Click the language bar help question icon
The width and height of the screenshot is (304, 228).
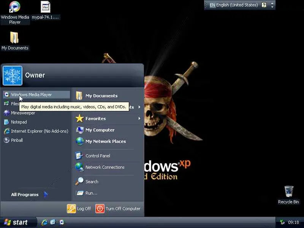(x=264, y=5)
